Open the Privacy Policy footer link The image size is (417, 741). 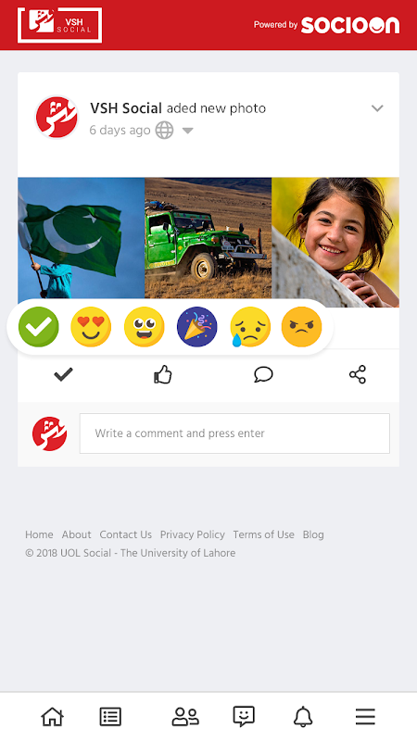pos(193,534)
